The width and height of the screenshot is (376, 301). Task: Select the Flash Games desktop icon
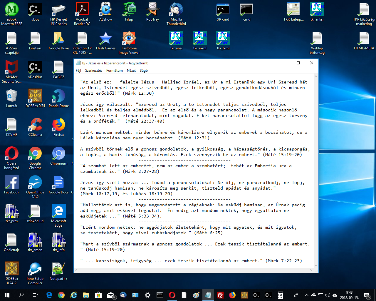pyautogui.click(x=106, y=41)
